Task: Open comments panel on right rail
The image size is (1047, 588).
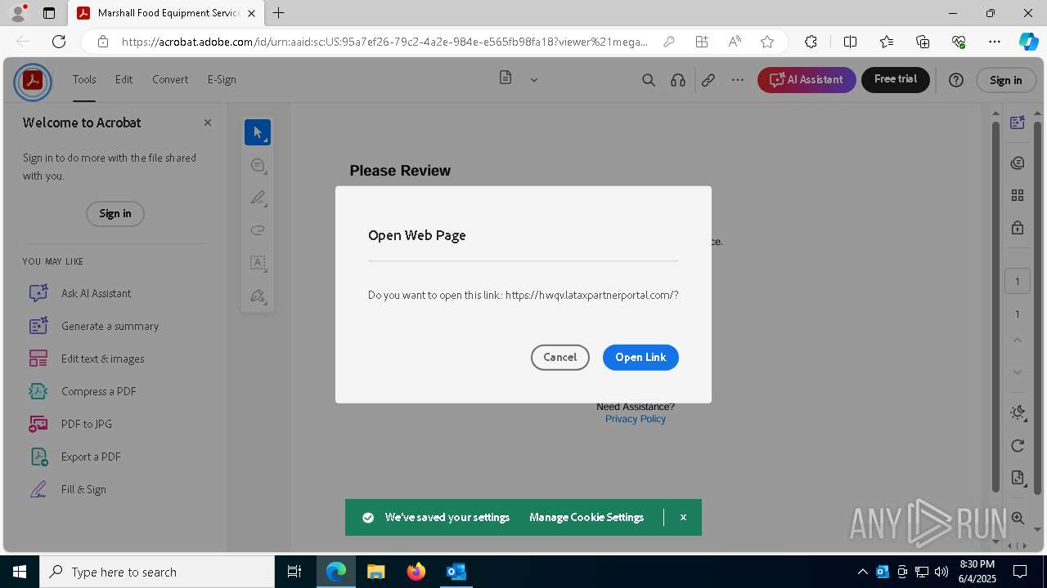Action: coord(1018,163)
